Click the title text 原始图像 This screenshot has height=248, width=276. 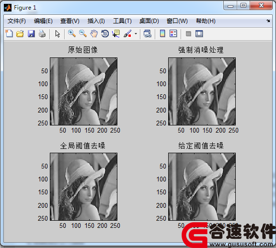pyautogui.click(x=83, y=50)
